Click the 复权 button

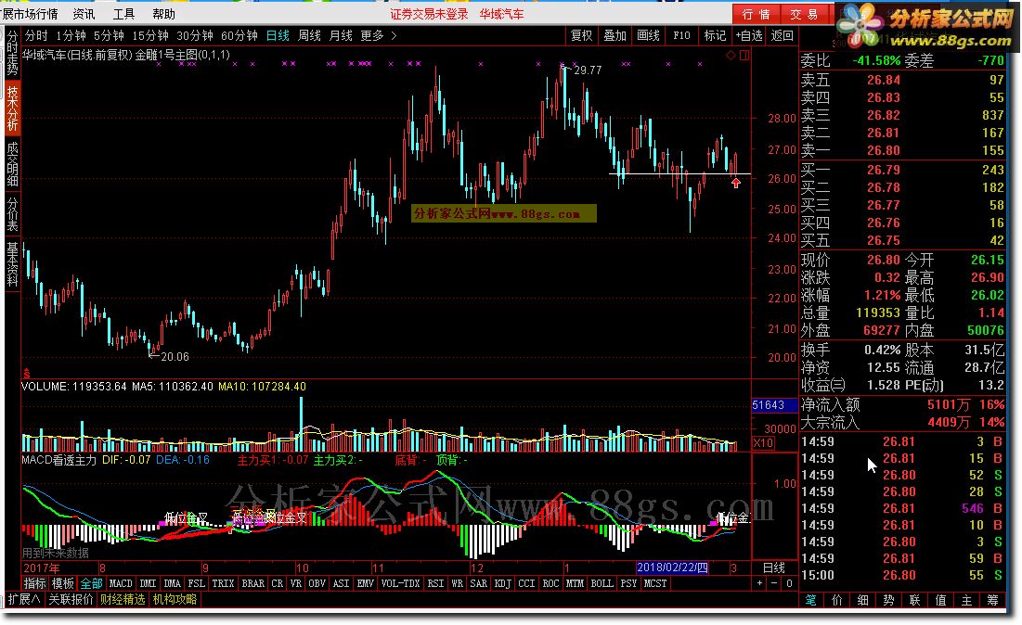[581, 36]
